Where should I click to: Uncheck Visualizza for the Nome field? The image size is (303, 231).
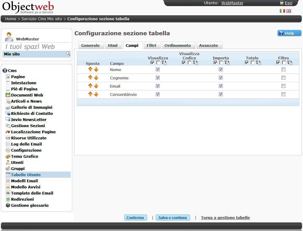tap(158, 70)
